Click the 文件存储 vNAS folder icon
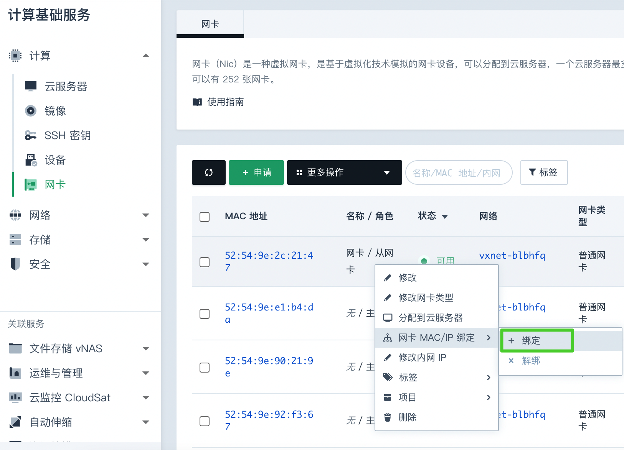624x450 pixels. click(x=15, y=348)
